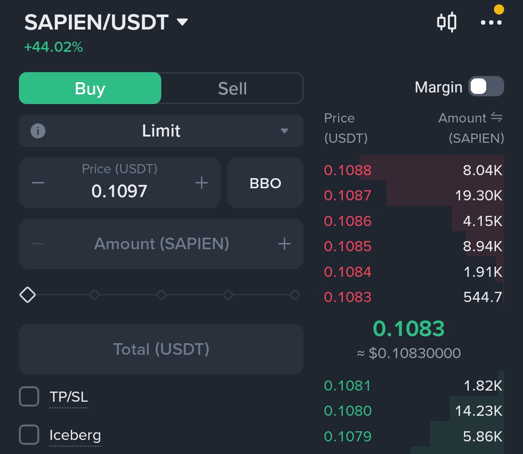Decrease price with minus icon
This screenshot has width=523, height=454.
38,182
